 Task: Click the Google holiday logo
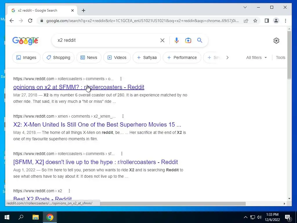click(x=26, y=41)
